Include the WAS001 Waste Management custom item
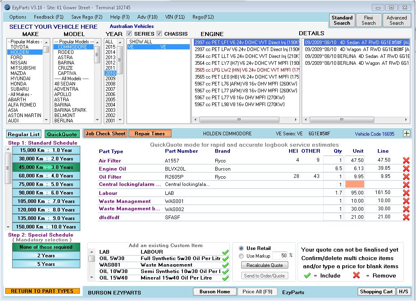 coord(225,265)
